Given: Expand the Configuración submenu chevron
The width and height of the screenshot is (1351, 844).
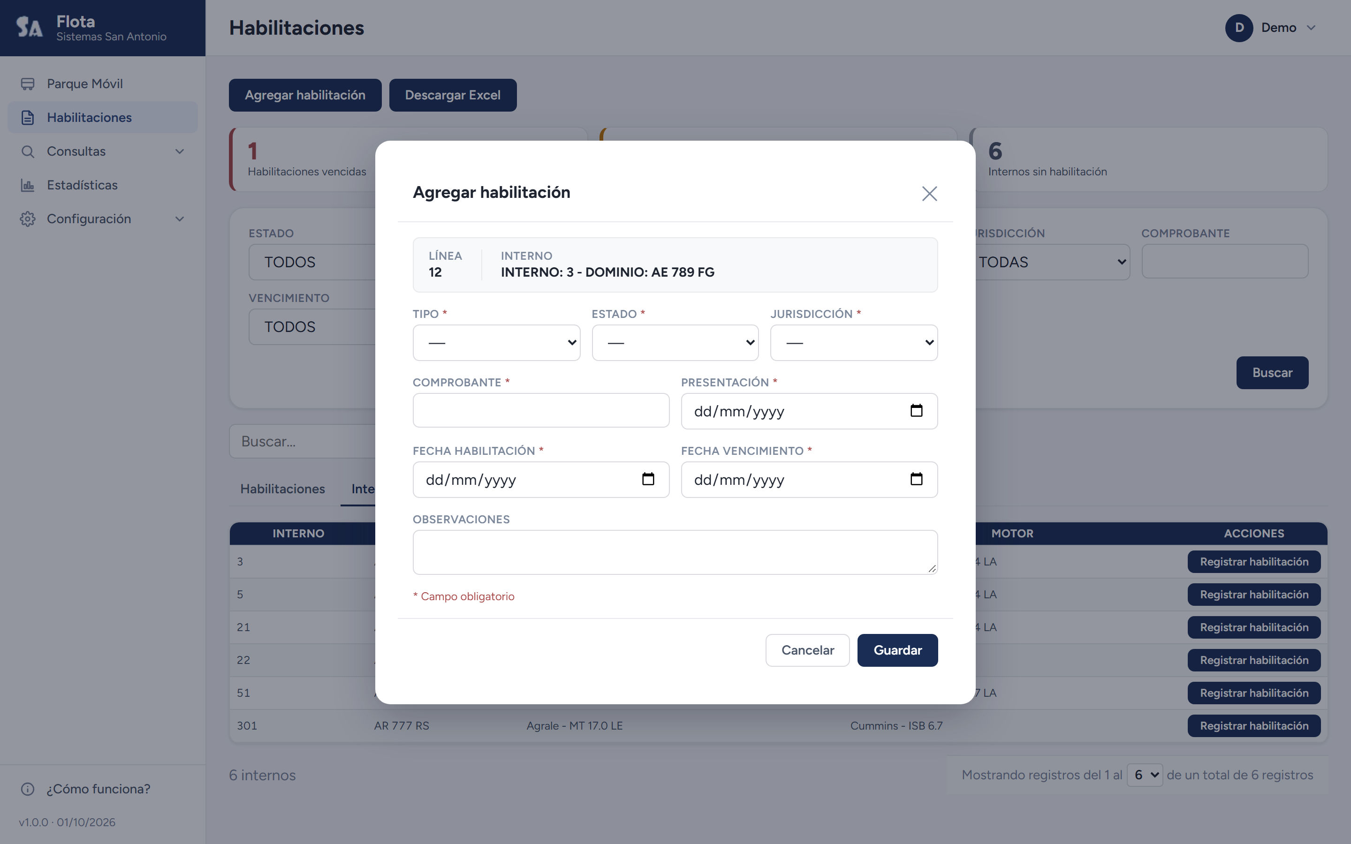Looking at the screenshot, I should click(179, 219).
